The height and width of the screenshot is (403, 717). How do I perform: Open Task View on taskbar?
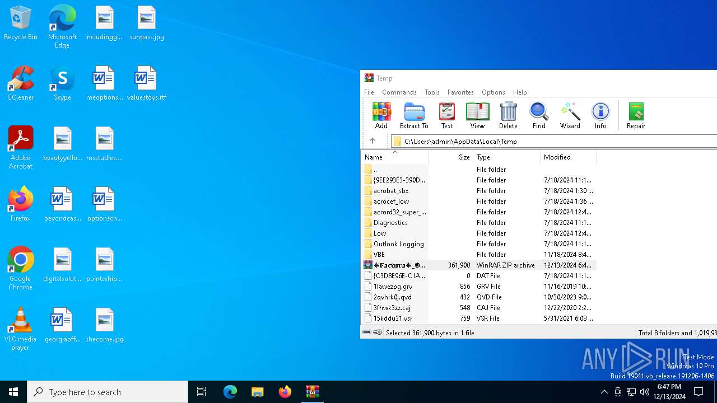(x=202, y=392)
